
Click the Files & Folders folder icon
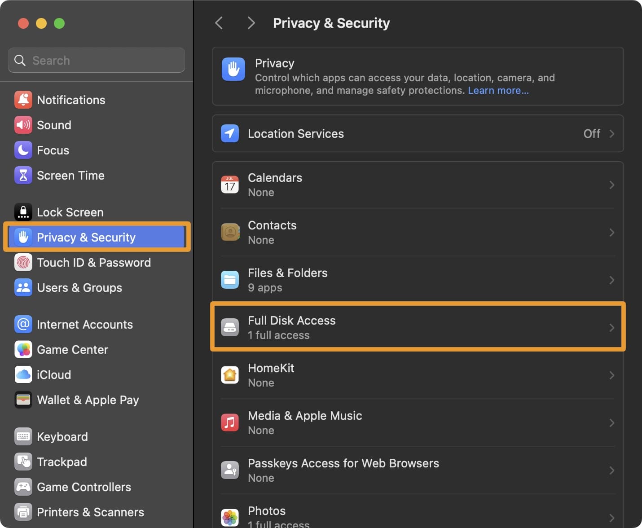pyautogui.click(x=230, y=280)
